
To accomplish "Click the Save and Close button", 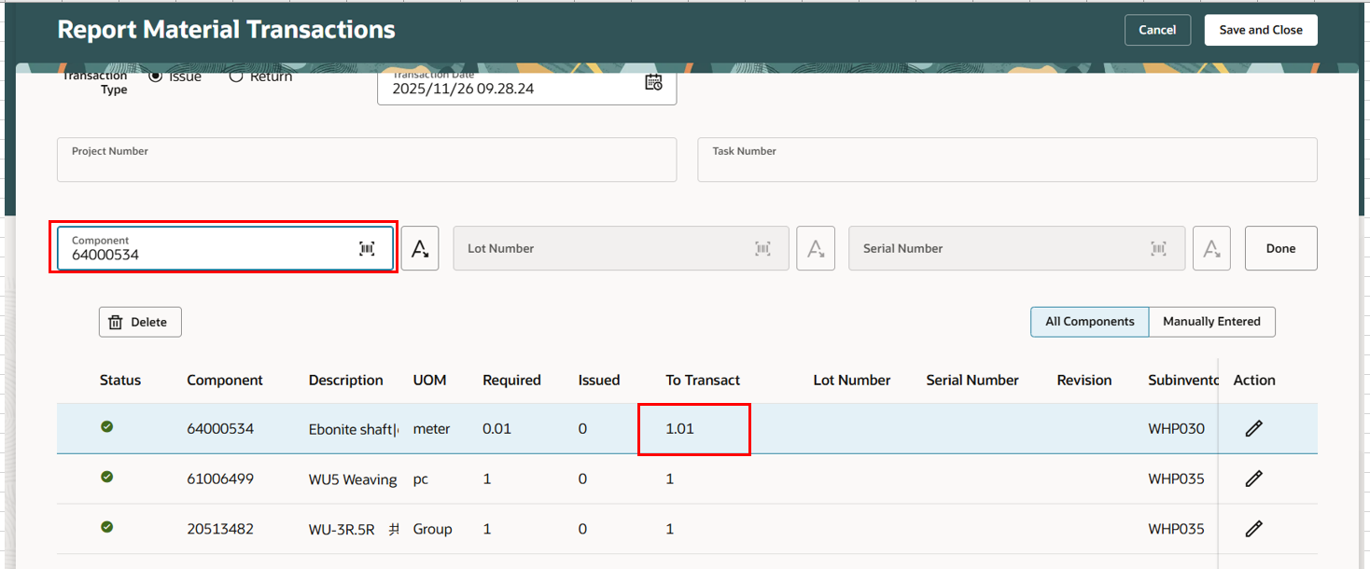I will (x=1261, y=30).
